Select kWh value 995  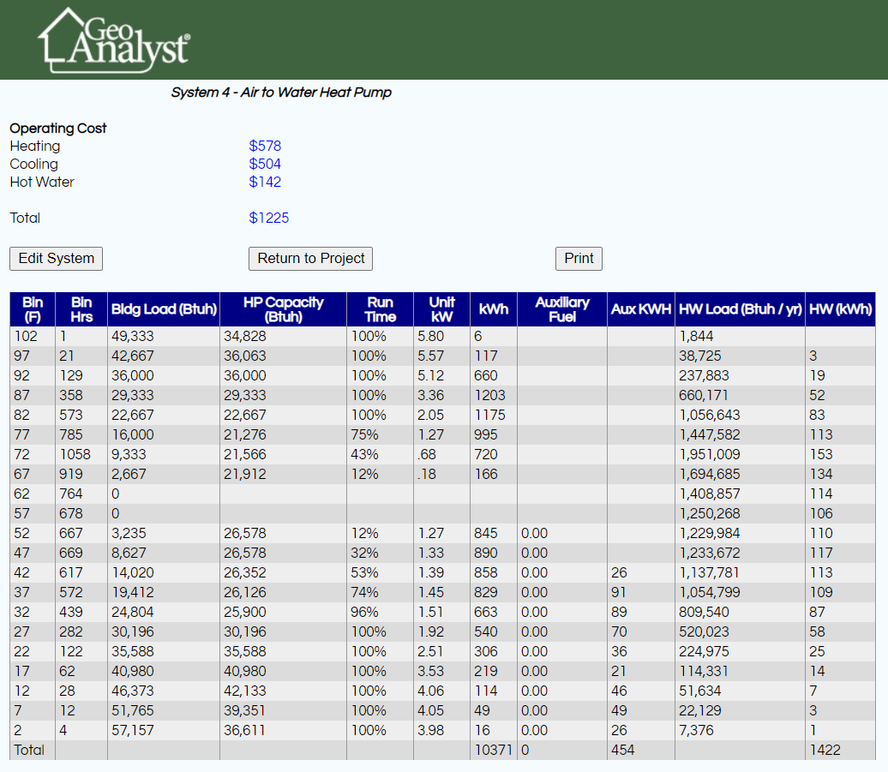[x=486, y=434]
